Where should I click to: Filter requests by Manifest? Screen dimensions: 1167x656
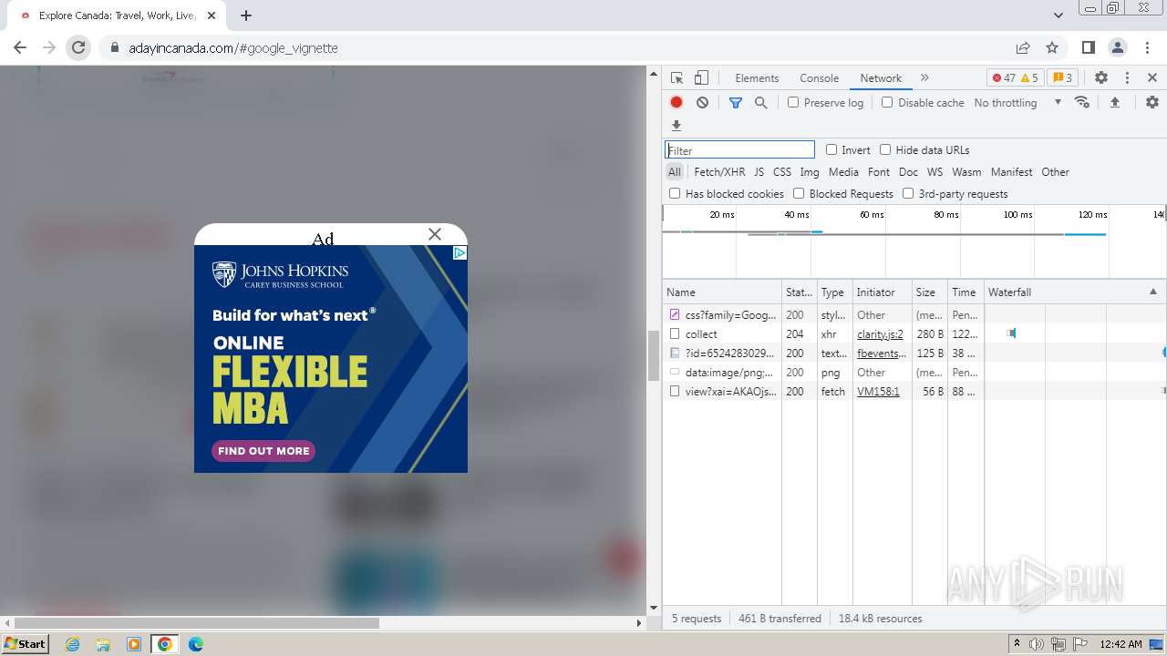[x=1012, y=171]
